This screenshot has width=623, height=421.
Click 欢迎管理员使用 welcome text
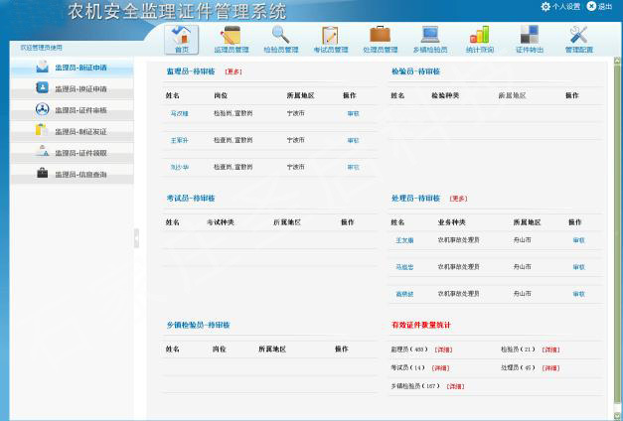[42, 48]
